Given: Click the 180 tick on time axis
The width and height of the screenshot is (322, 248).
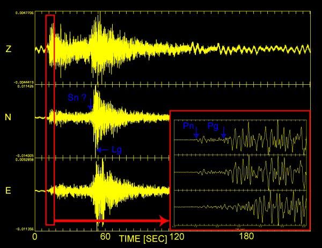Looking at the screenshot, I should tap(246, 236).
